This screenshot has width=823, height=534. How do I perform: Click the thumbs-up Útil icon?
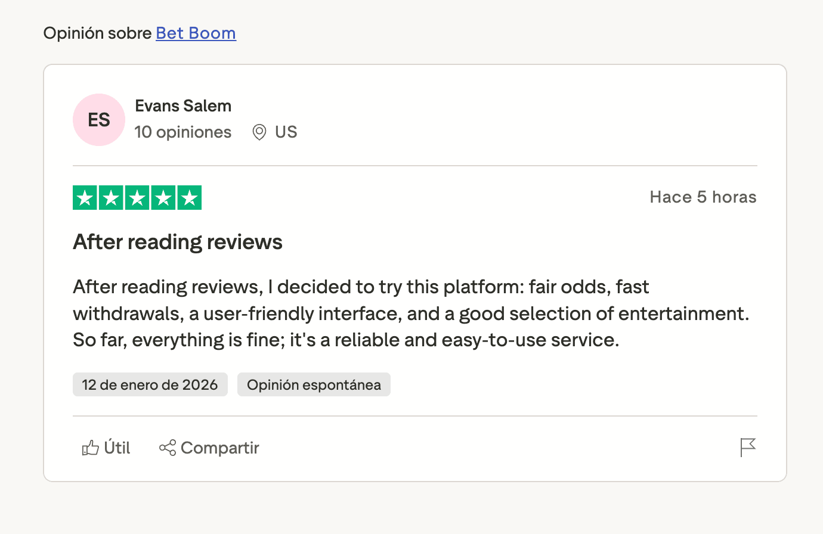[90, 448]
